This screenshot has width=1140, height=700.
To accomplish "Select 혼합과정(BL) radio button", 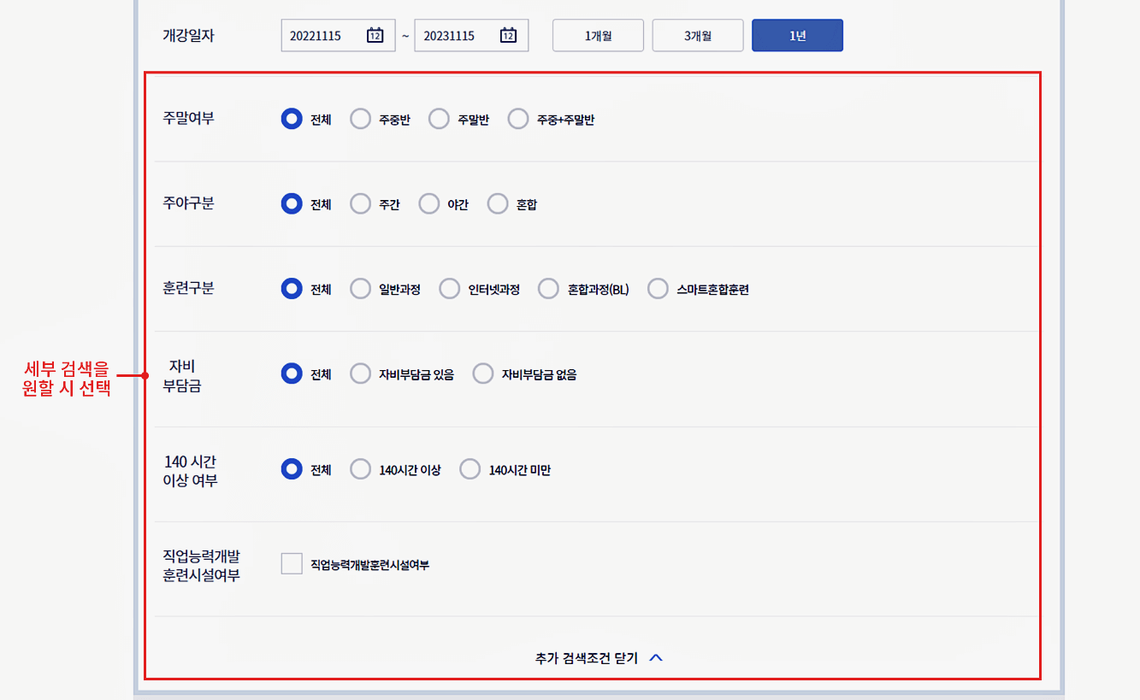I will point(548,289).
